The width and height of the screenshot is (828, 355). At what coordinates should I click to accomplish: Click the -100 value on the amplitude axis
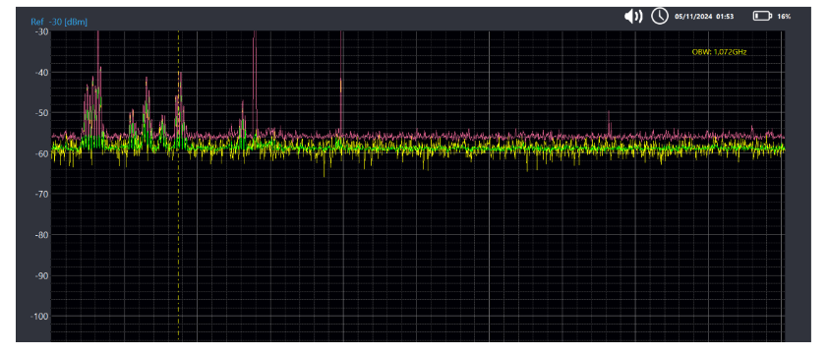click(40, 316)
